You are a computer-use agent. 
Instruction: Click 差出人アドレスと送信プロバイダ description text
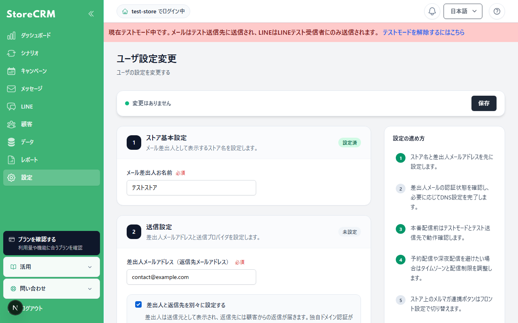click(203, 237)
